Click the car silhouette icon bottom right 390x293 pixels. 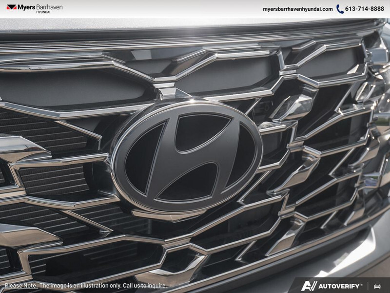click(x=377, y=286)
